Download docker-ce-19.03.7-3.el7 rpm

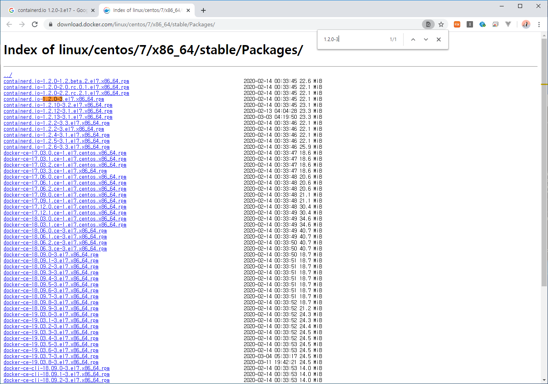[51, 356]
